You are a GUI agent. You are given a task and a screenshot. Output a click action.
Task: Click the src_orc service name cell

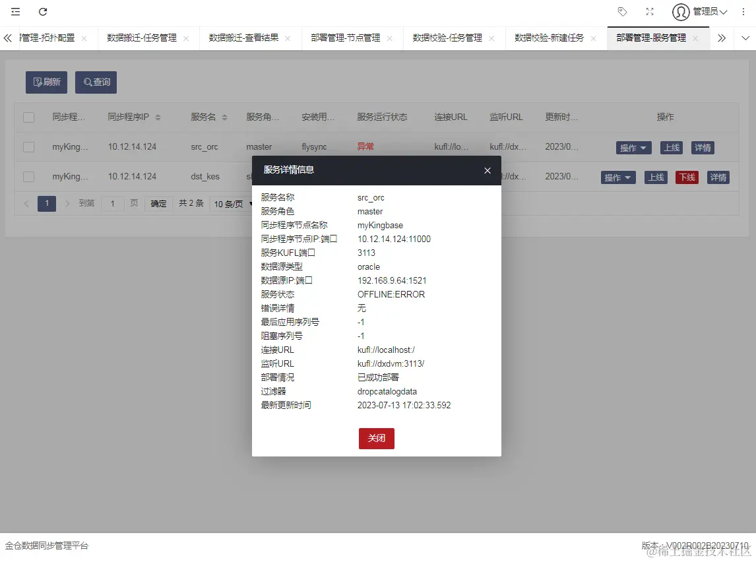pos(205,147)
